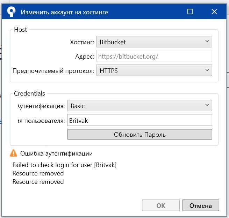Click the orange warning triangle icon

coord(13,153)
